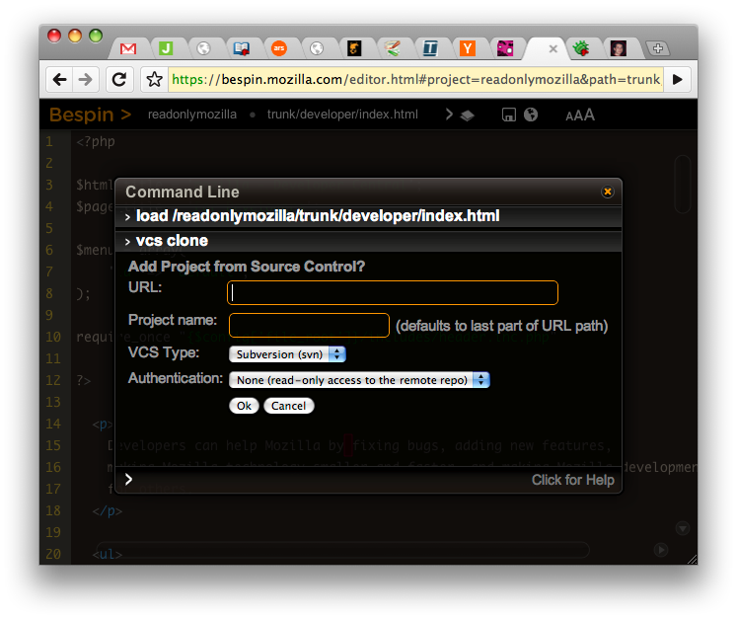This screenshot has width=737, height=619.
Task: Bookmark page with the star icon
Action: click(x=154, y=80)
